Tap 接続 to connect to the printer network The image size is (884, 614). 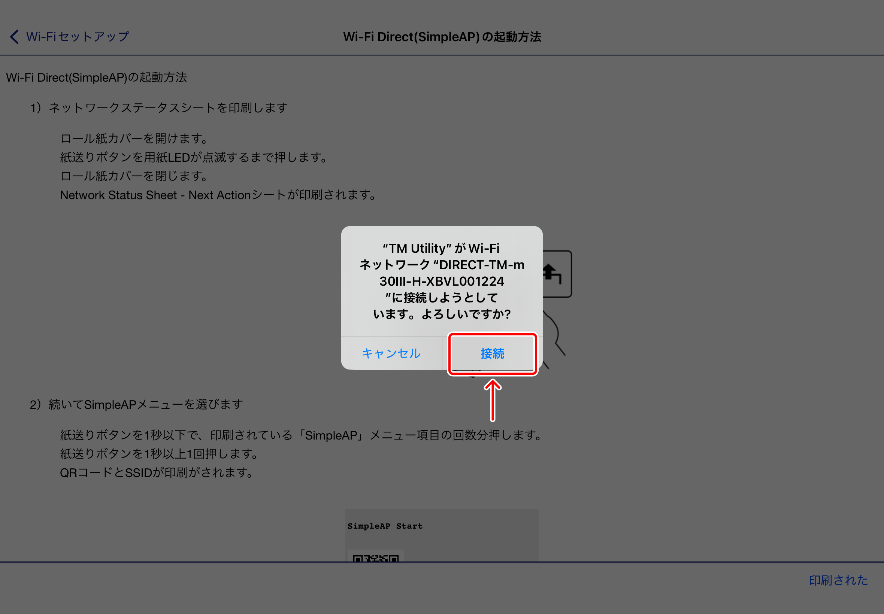pyautogui.click(x=493, y=353)
